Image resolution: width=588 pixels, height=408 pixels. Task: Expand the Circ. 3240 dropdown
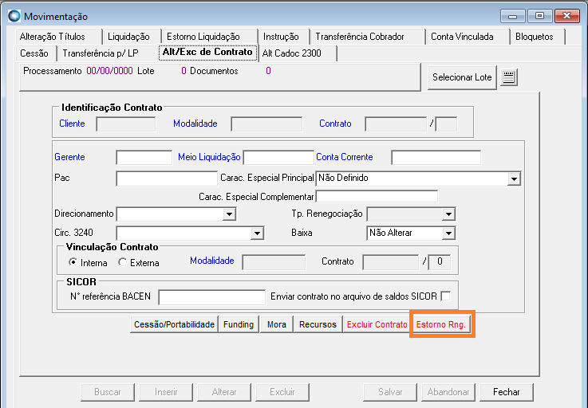click(257, 233)
